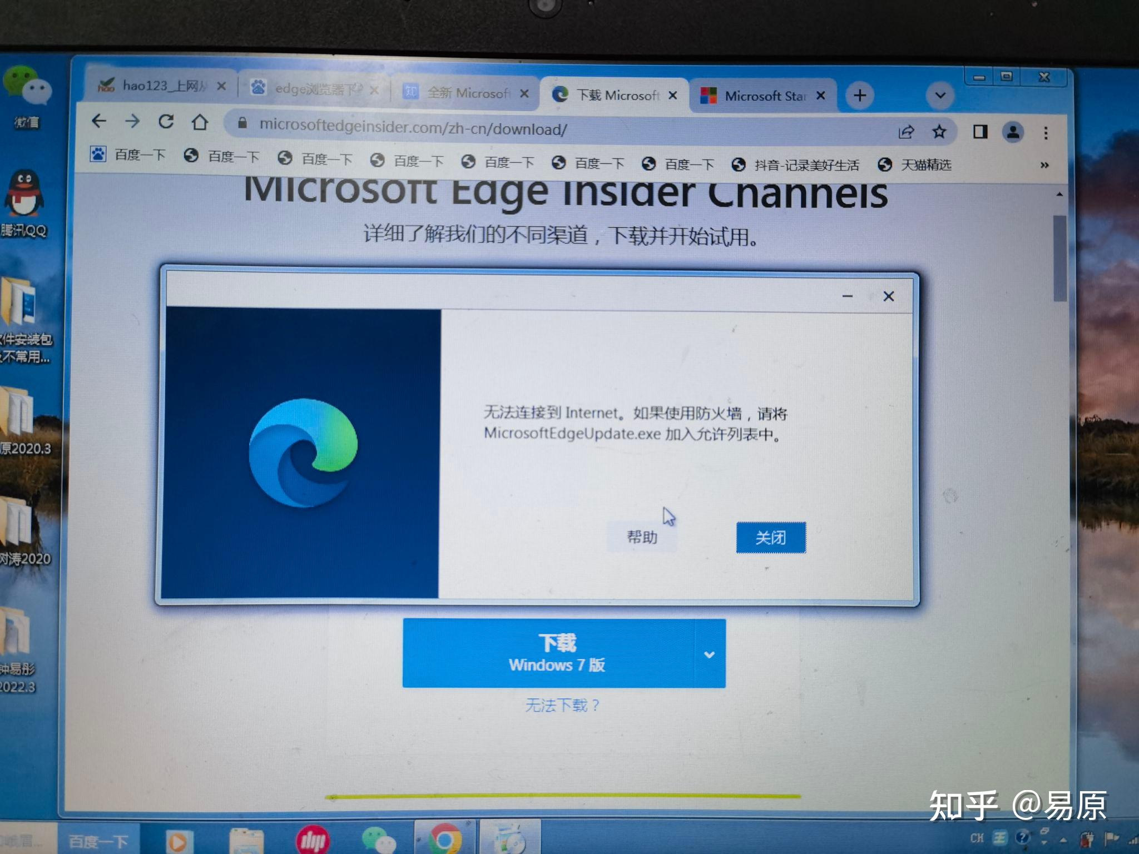Open the 腾讯QQ desktop icon
Image resolution: width=1139 pixels, height=854 pixels.
[x=24, y=203]
